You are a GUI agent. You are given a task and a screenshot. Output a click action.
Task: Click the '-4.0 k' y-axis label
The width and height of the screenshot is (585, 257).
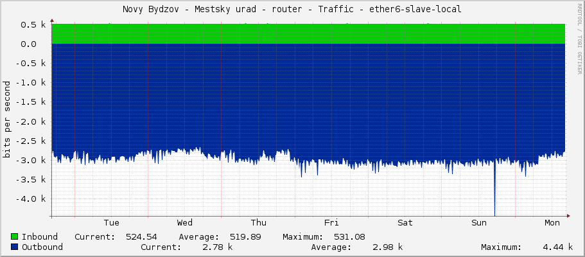pyautogui.click(x=31, y=199)
